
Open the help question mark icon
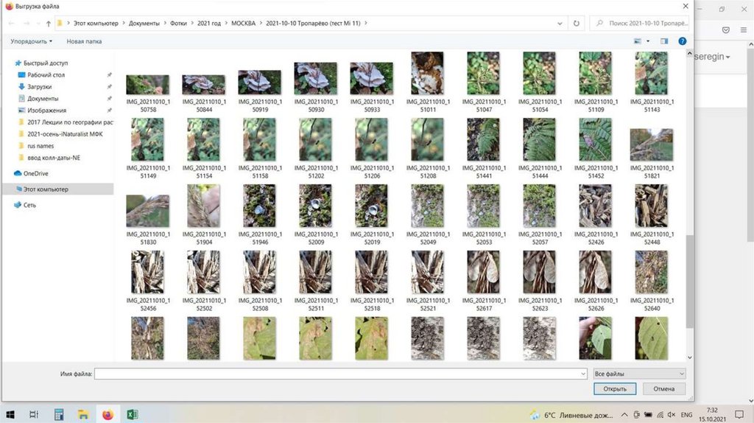tap(682, 41)
